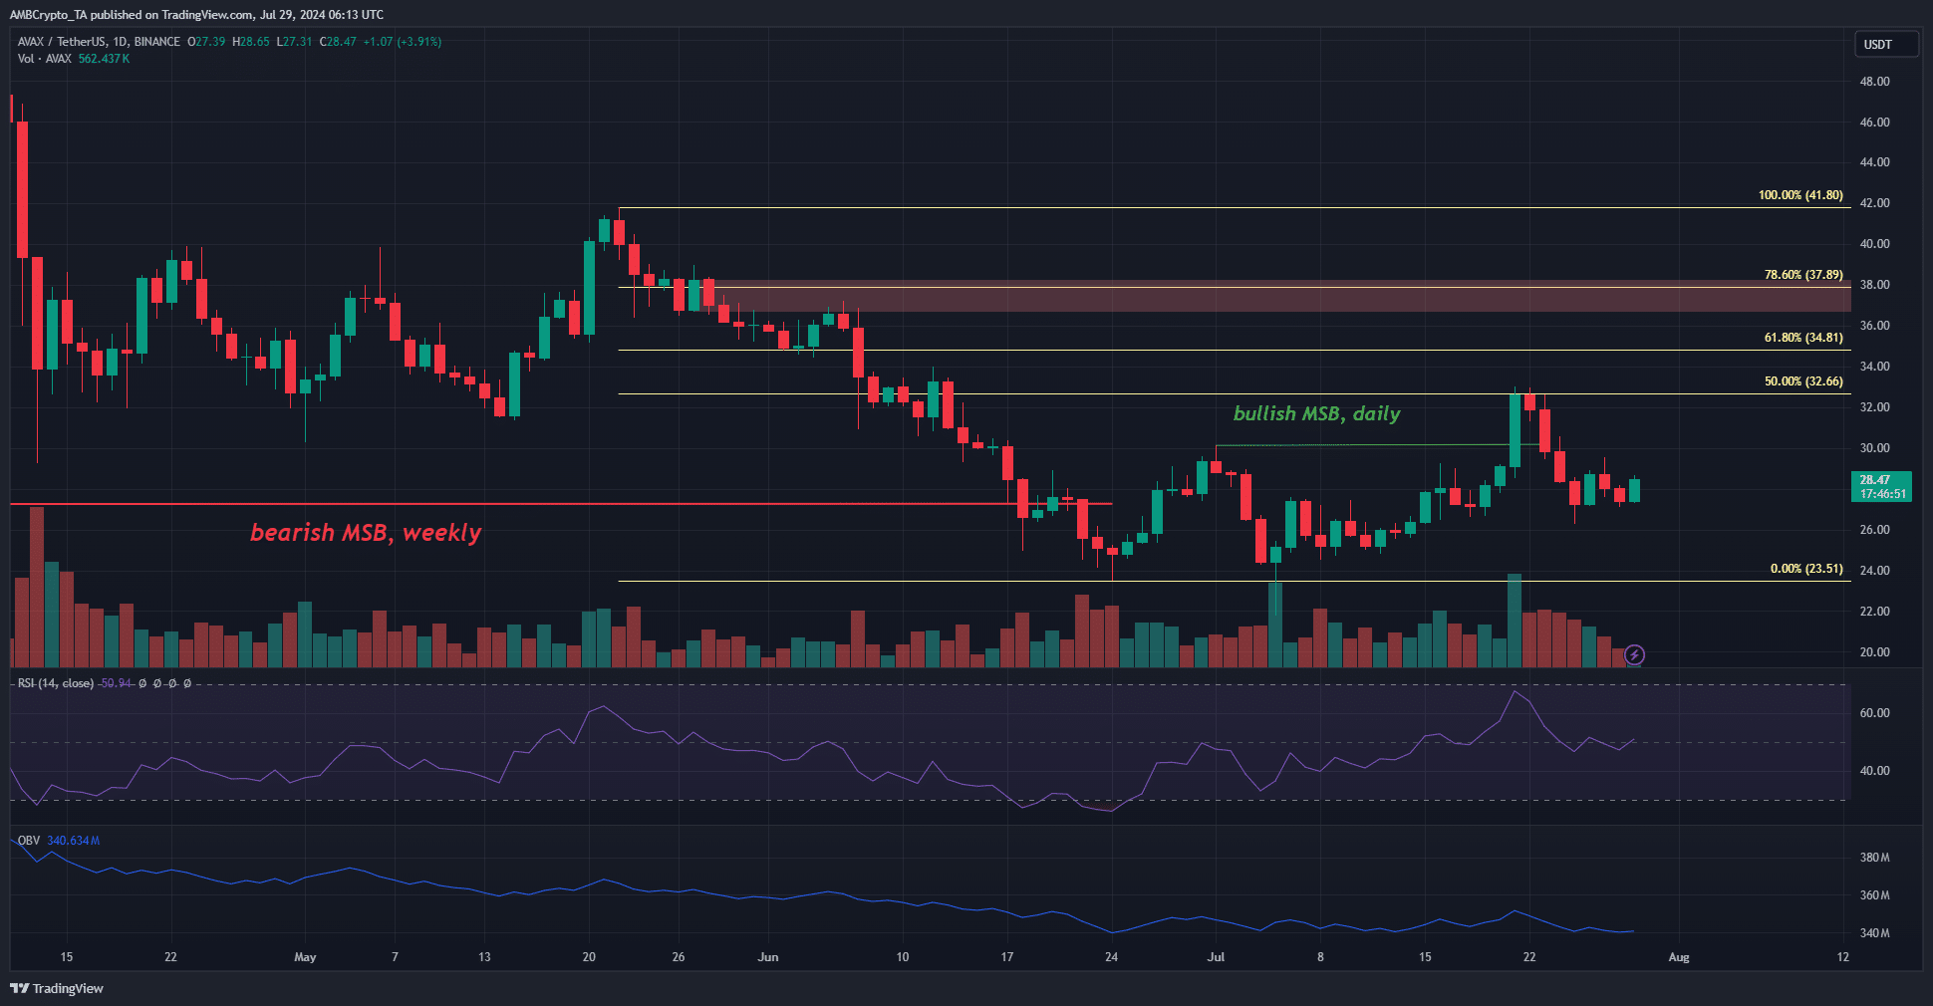Click the change value +1.07 (+3.91%)
The image size is (1933, 1006).
403,42
